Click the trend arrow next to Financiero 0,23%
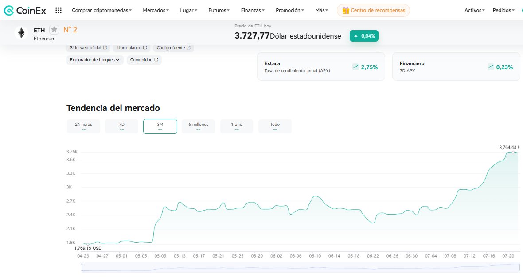523x278 pixels. click(491, 67)
